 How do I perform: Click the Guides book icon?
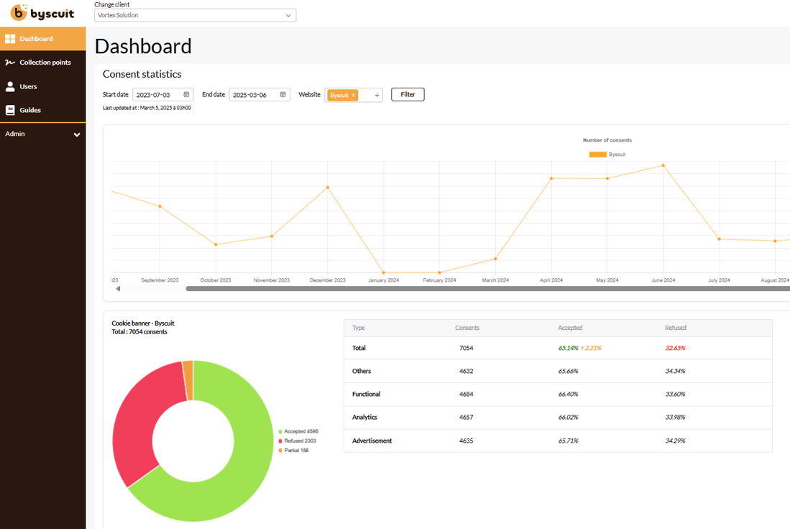pos(10,110)
